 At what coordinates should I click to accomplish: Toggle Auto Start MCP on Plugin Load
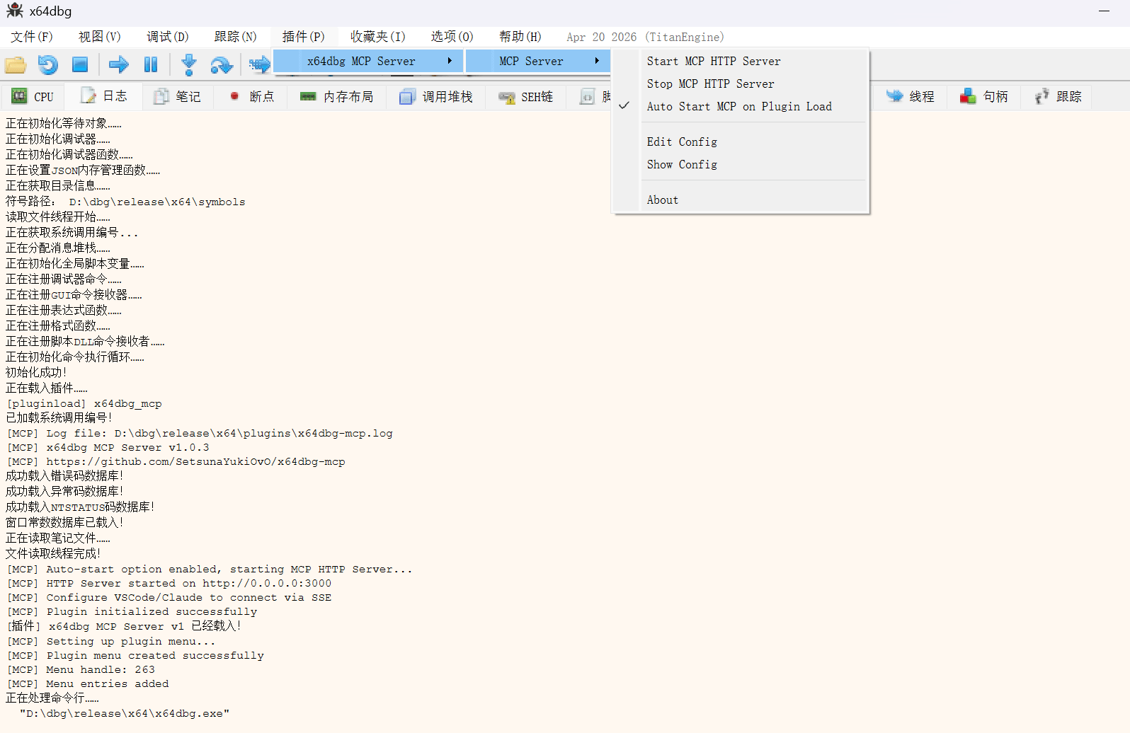click(x=741, y=107)
